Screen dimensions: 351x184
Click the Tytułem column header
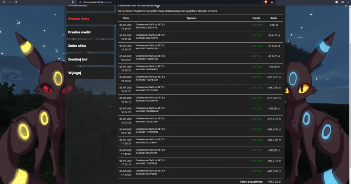191,18
